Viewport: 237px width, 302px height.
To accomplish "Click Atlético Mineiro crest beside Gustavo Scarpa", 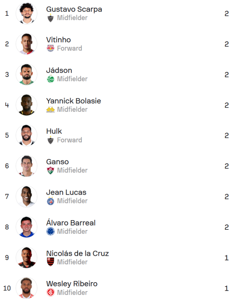I will tap(50, 18).
